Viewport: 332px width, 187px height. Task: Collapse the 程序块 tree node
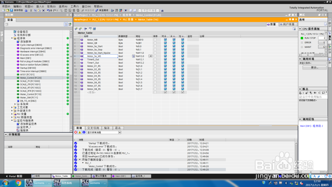12,38
